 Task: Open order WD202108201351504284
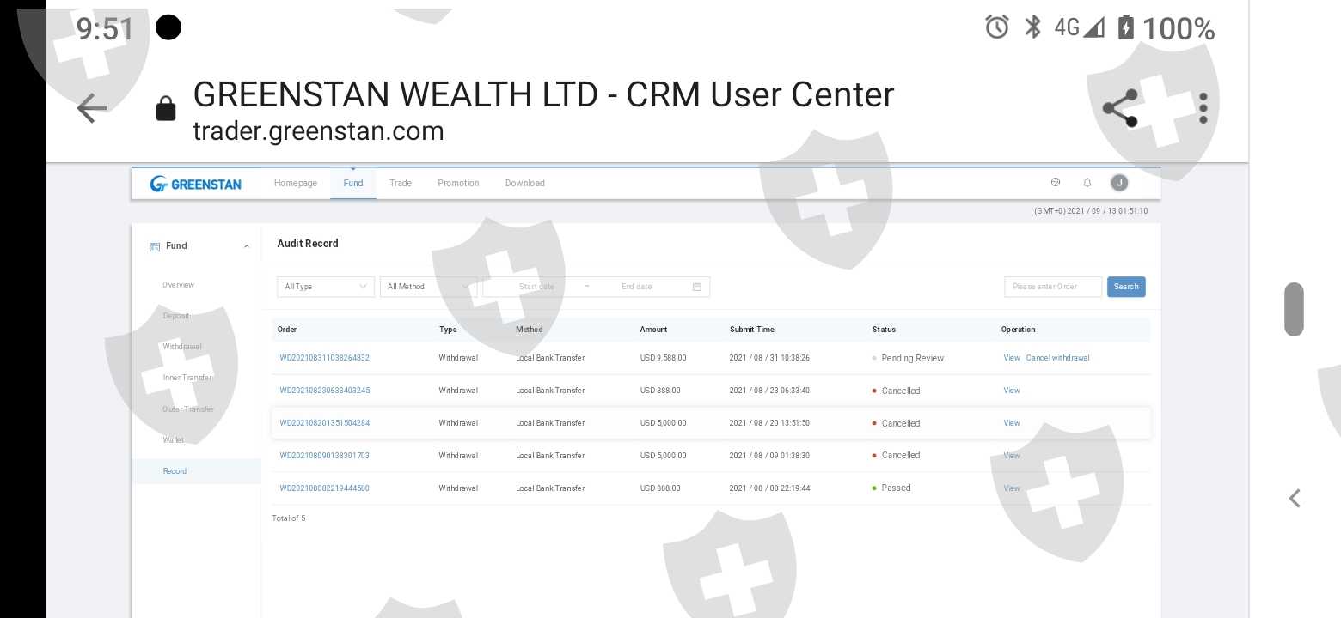coord(324,423)
